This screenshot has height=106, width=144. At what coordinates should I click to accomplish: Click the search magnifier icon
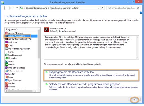tap(138, 8)
